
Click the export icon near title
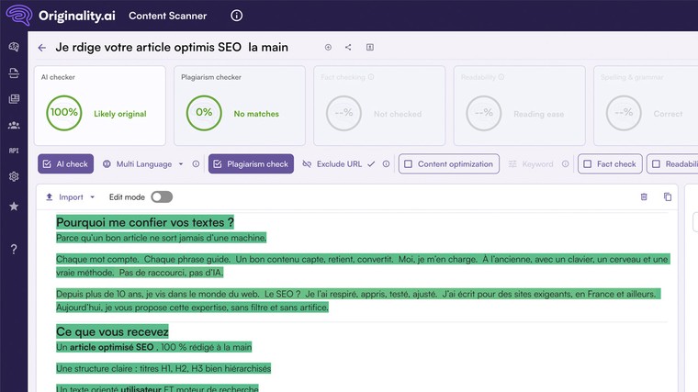pos(370,47)
